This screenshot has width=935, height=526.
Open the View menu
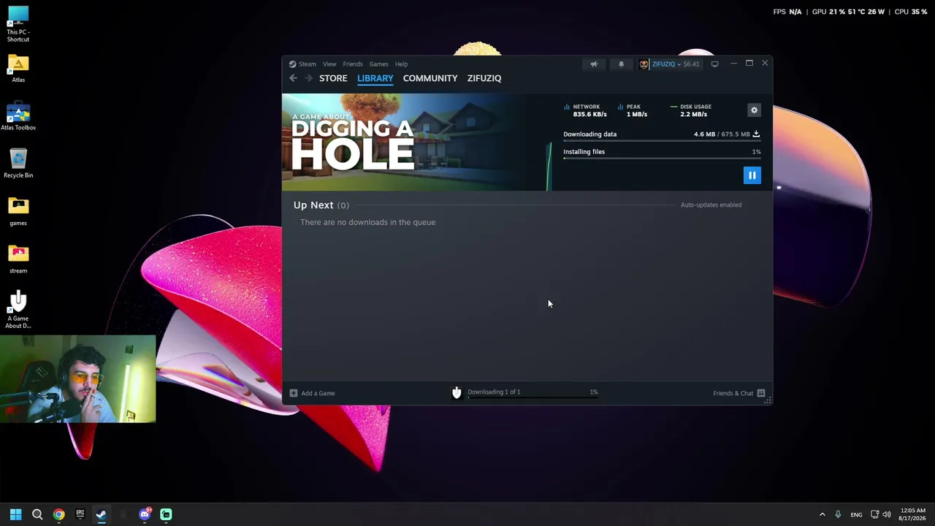pyautogui.click(x=329, y=64)
